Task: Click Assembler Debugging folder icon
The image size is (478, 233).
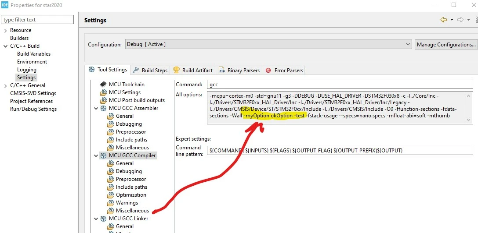Action: (111, 124)
